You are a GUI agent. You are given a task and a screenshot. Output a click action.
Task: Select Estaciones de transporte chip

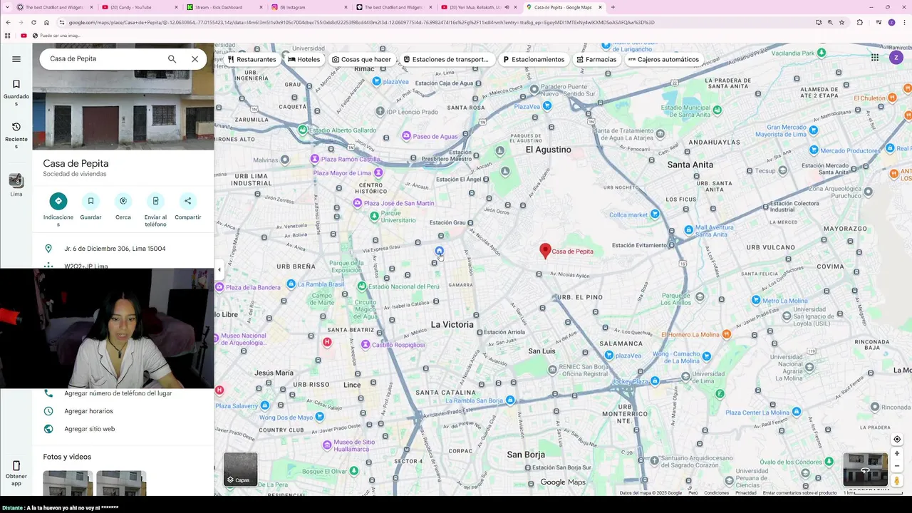coord(446,59)
